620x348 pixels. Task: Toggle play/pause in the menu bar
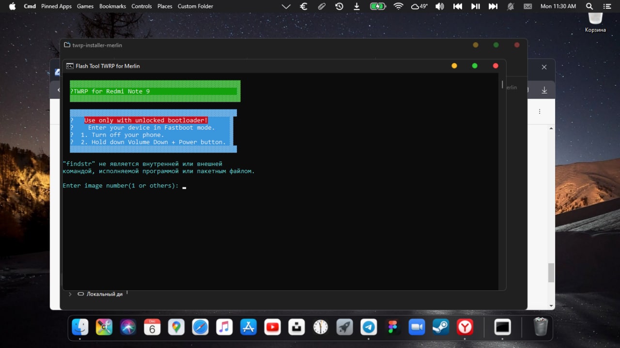476,6
